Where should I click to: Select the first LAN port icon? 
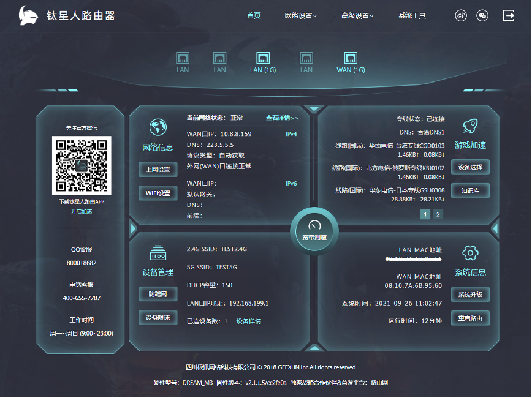click(182, 59)
